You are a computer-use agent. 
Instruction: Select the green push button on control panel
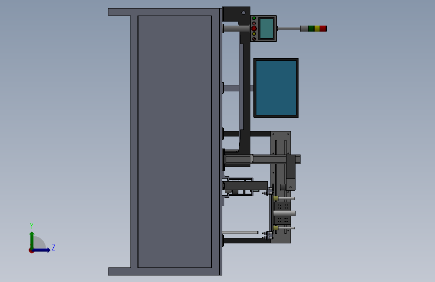[254, 19]
